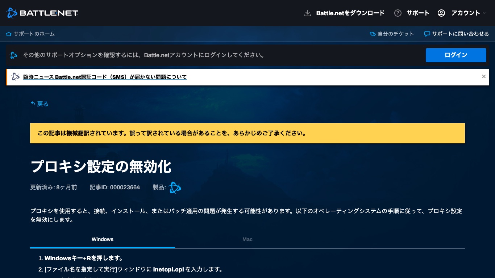Open 自分のチケット
This screenshot has width=495, height=278.
pyautogui.click(x=396, y=34)
